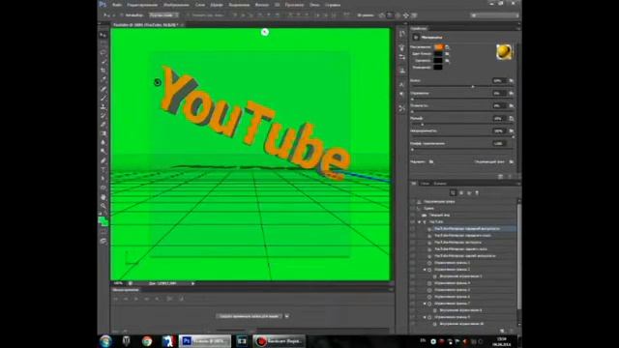This screenshot has width=619, height=348.
Task: Collapse Ограничение границы 7 node
Action: pos(425,304)
